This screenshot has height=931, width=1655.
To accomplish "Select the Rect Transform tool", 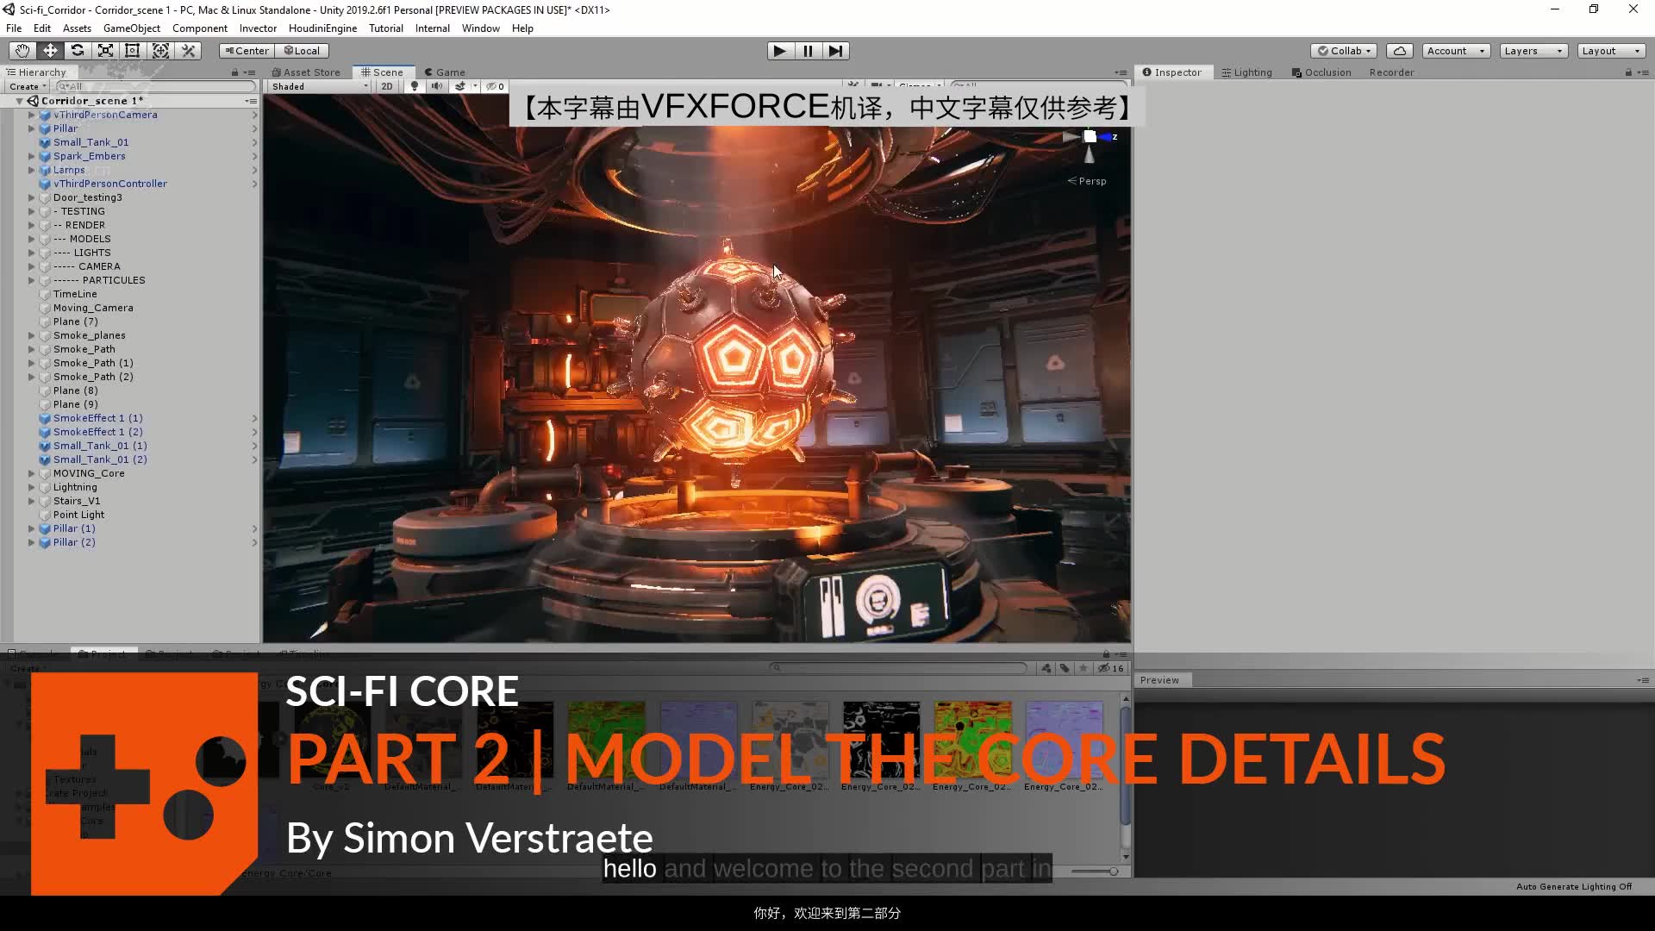I will 132,50.
